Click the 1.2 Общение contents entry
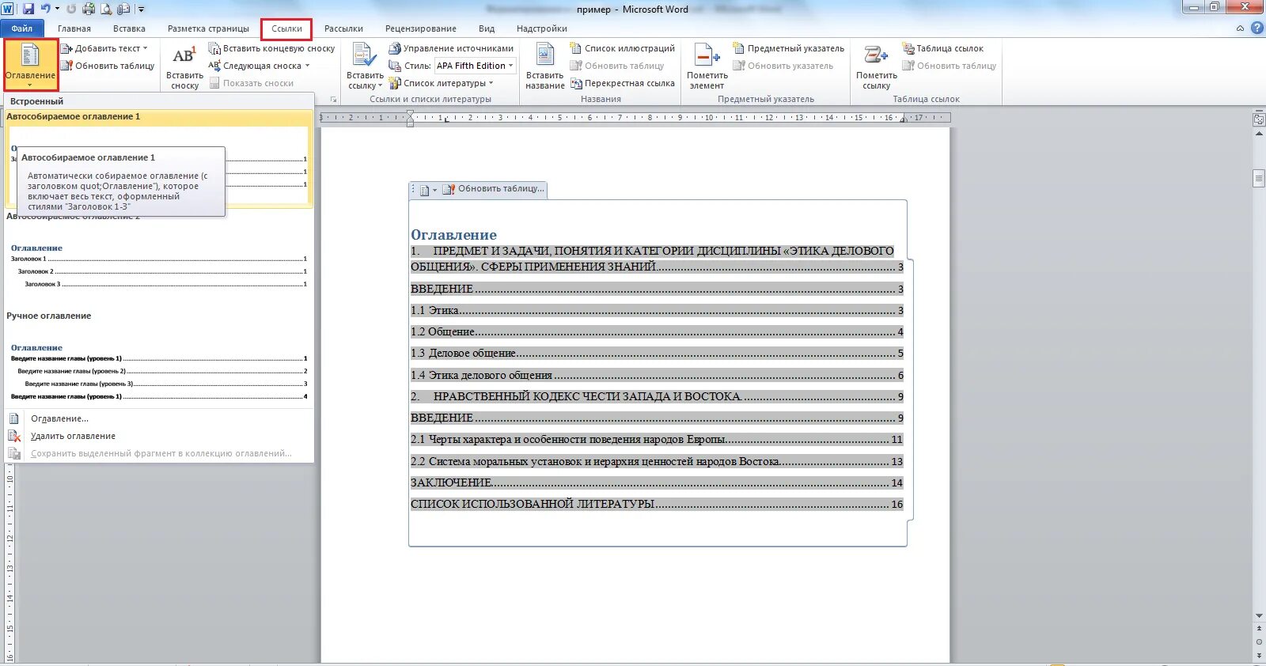 coord(657,332)
